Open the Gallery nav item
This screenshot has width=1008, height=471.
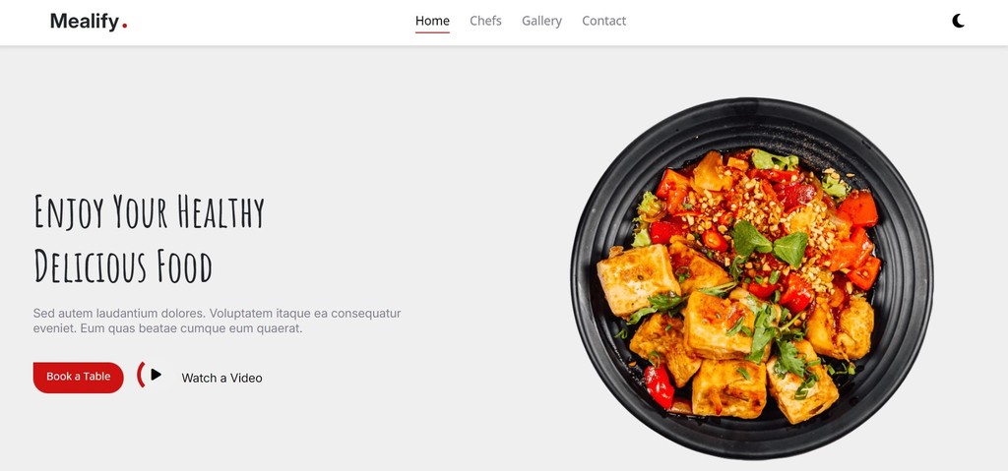pos(541,22)
